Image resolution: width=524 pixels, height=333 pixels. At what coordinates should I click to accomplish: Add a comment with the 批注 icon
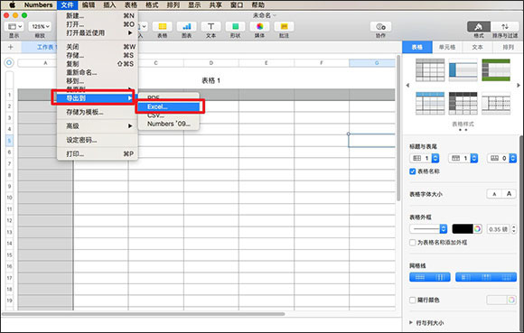284,27
